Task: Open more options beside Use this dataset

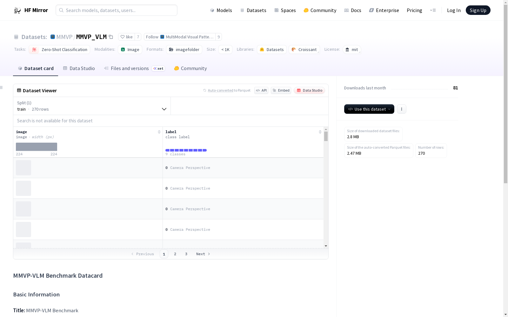Action: pyautogui.click(x=402, y=109)
